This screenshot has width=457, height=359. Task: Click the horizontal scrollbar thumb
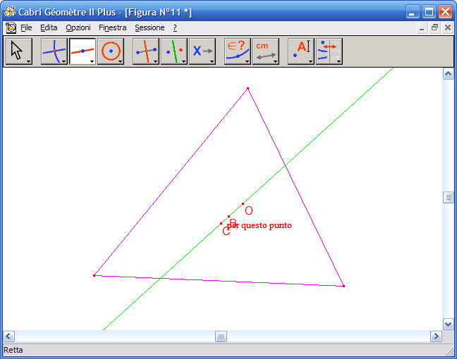tap(221, 336)
